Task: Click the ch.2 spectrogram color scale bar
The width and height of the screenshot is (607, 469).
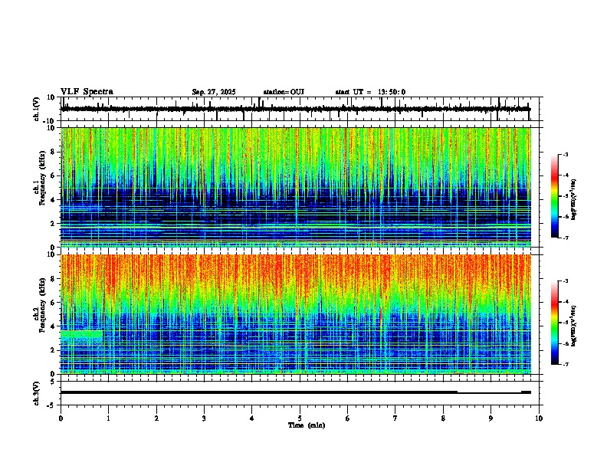Action: point(555,323)
